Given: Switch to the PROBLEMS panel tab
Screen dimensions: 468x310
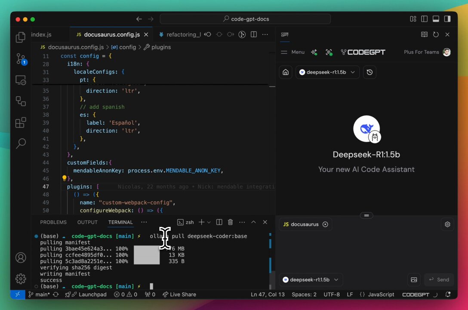Looking at the screenshot, I should (x=53, y=222).
